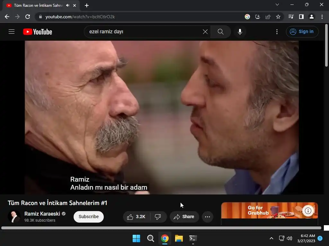Start voice search with microphone

(240, 32)
